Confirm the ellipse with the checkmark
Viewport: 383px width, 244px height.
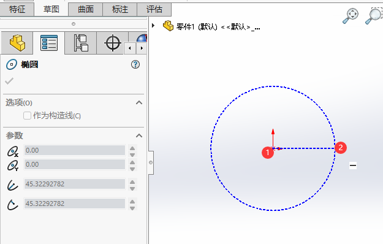tap(9, 81)
